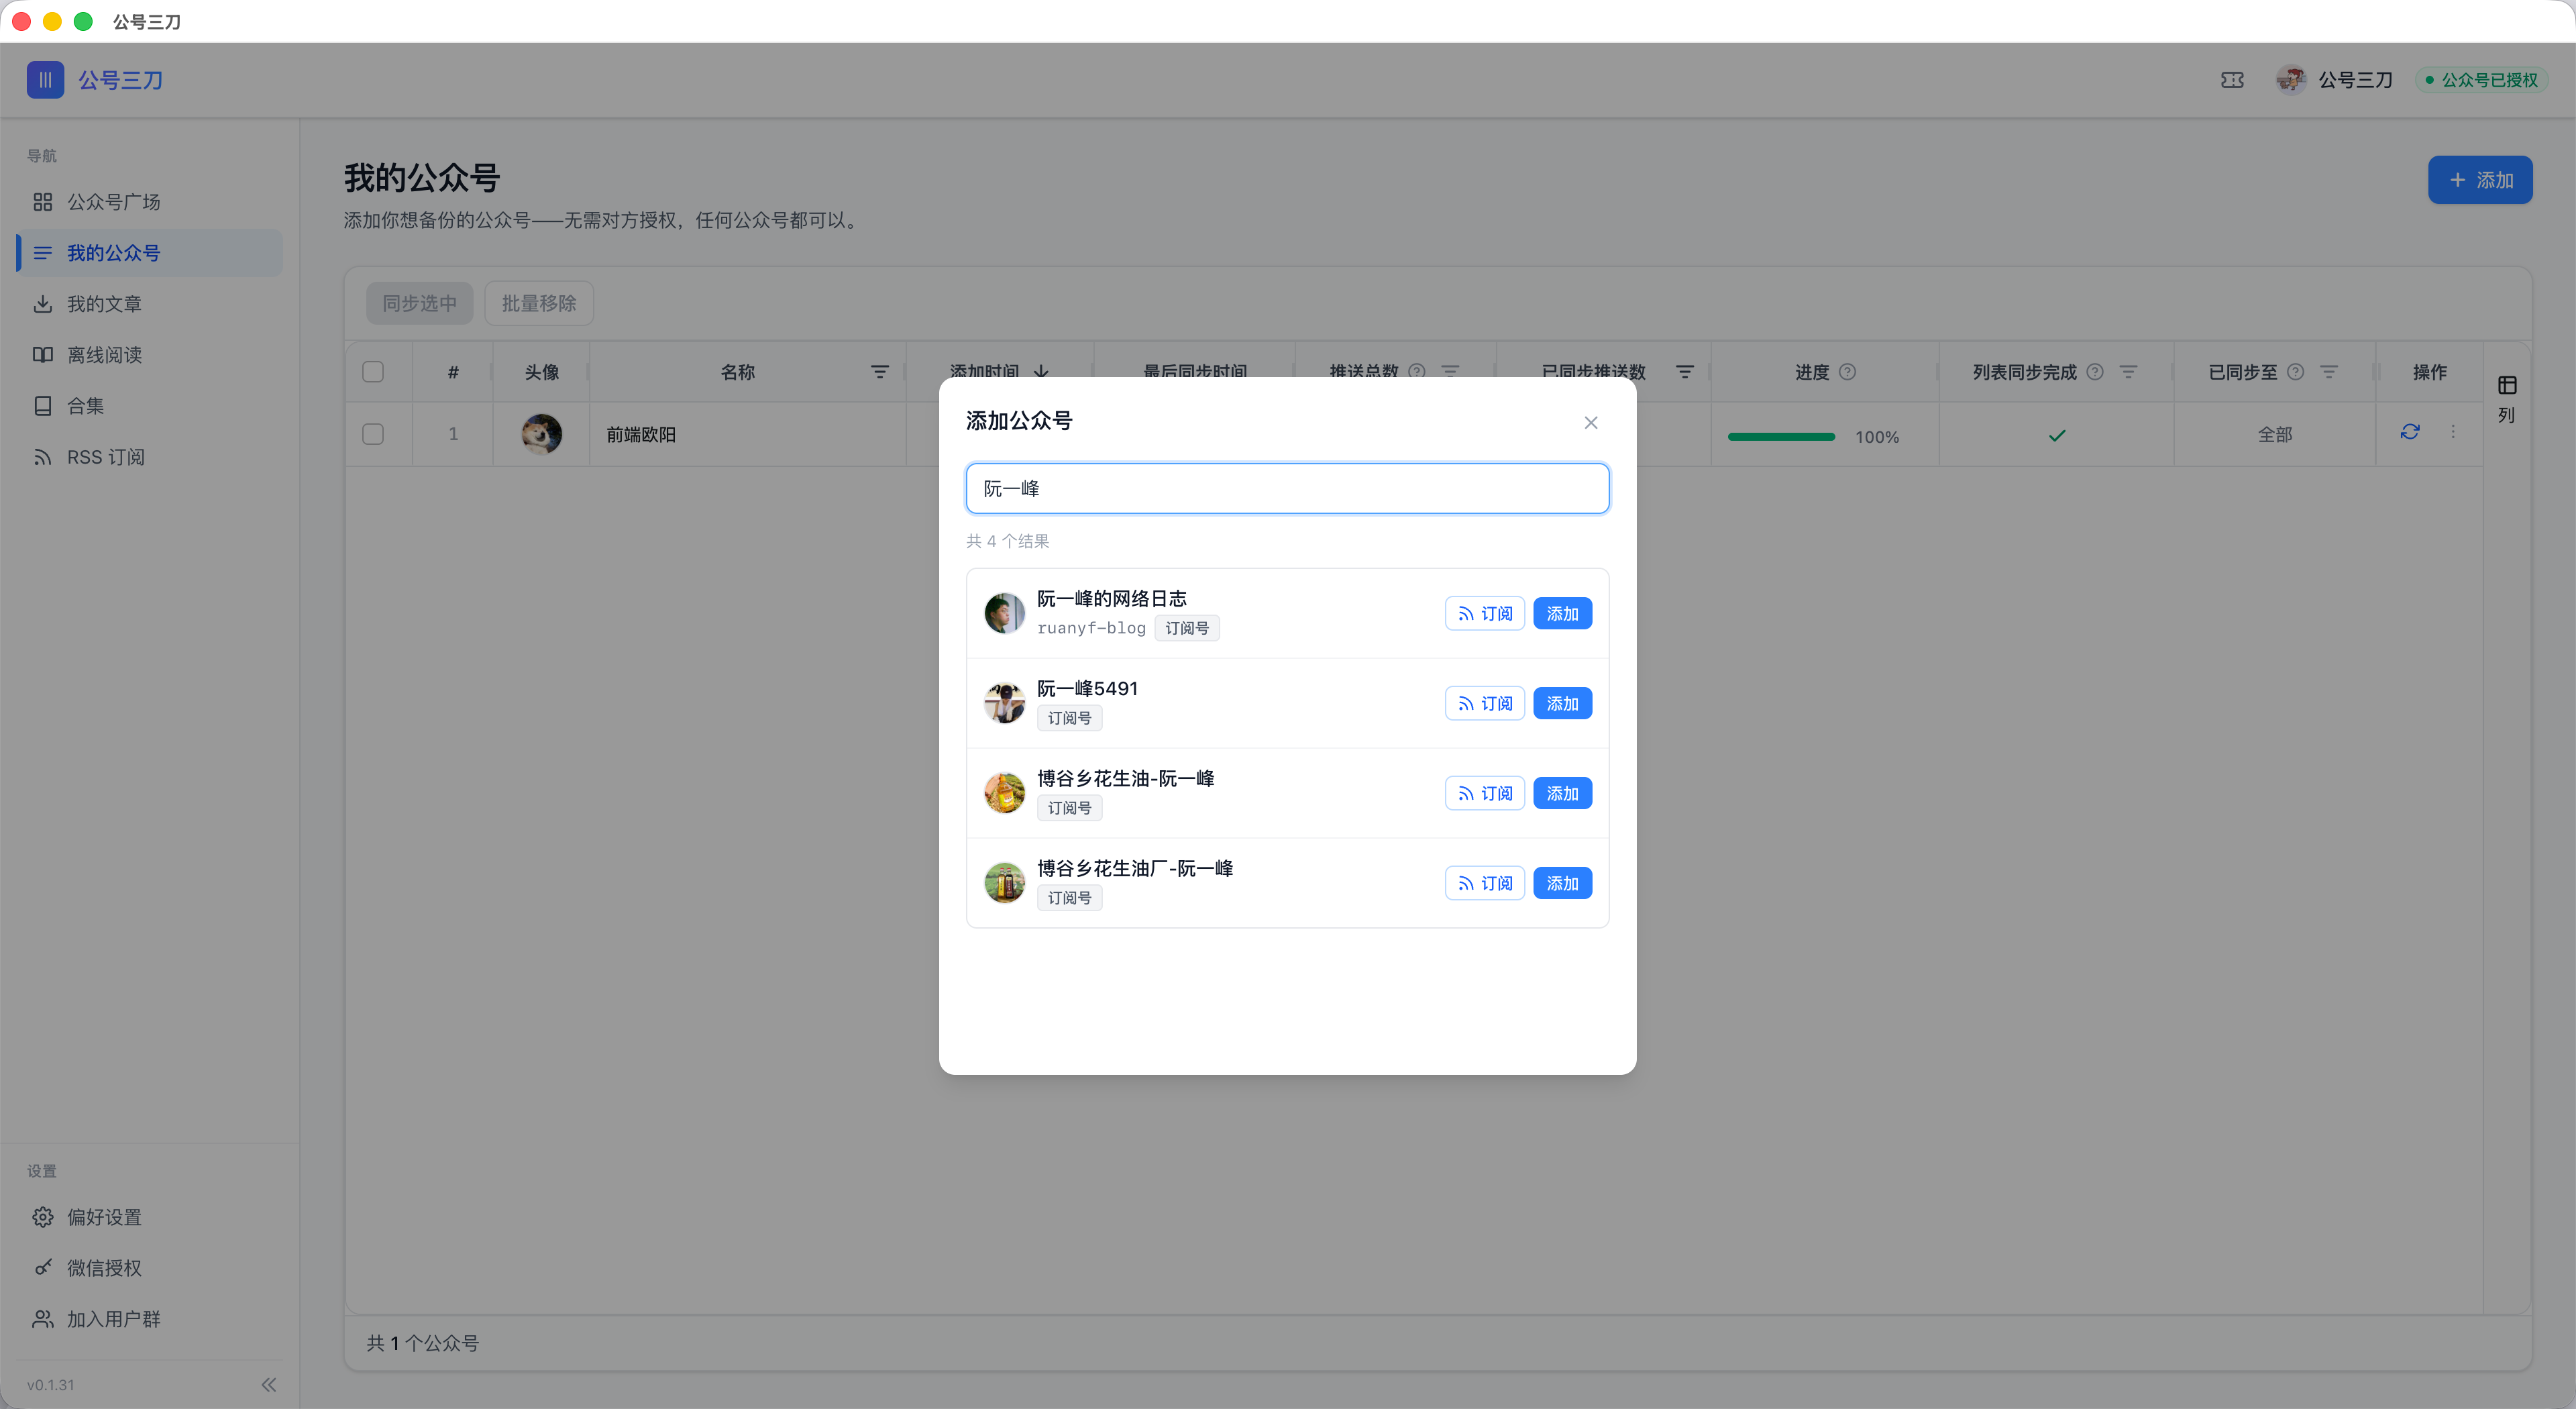
Task: Open 离线阅读 in sidebar
Action: 150,355
